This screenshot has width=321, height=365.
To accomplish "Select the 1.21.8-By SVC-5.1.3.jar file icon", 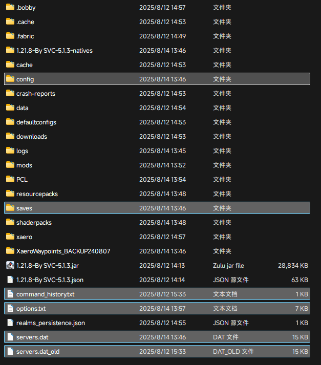I will 10,266.
